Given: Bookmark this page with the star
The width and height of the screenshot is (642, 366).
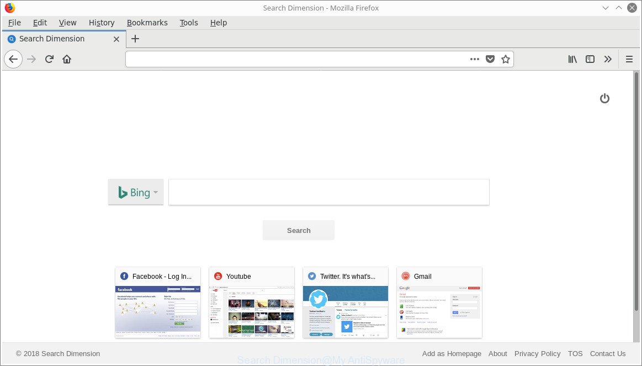Looking at the screenshot, I should (x=506, y=60).
